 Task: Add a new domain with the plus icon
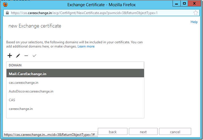click(10, 56)
